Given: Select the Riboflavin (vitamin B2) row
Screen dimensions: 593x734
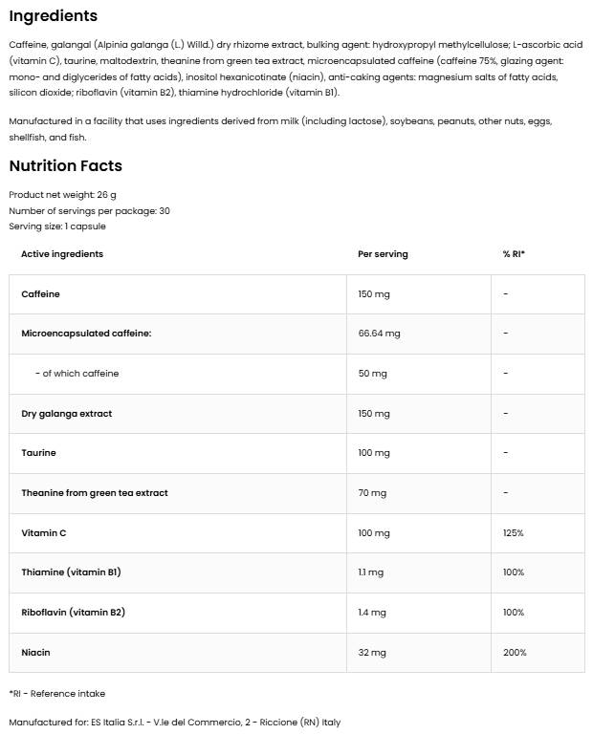Looking at the screenshot, I should click(x=296, y=613).
